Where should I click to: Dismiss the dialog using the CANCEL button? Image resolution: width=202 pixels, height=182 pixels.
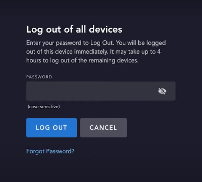[103, 128]
